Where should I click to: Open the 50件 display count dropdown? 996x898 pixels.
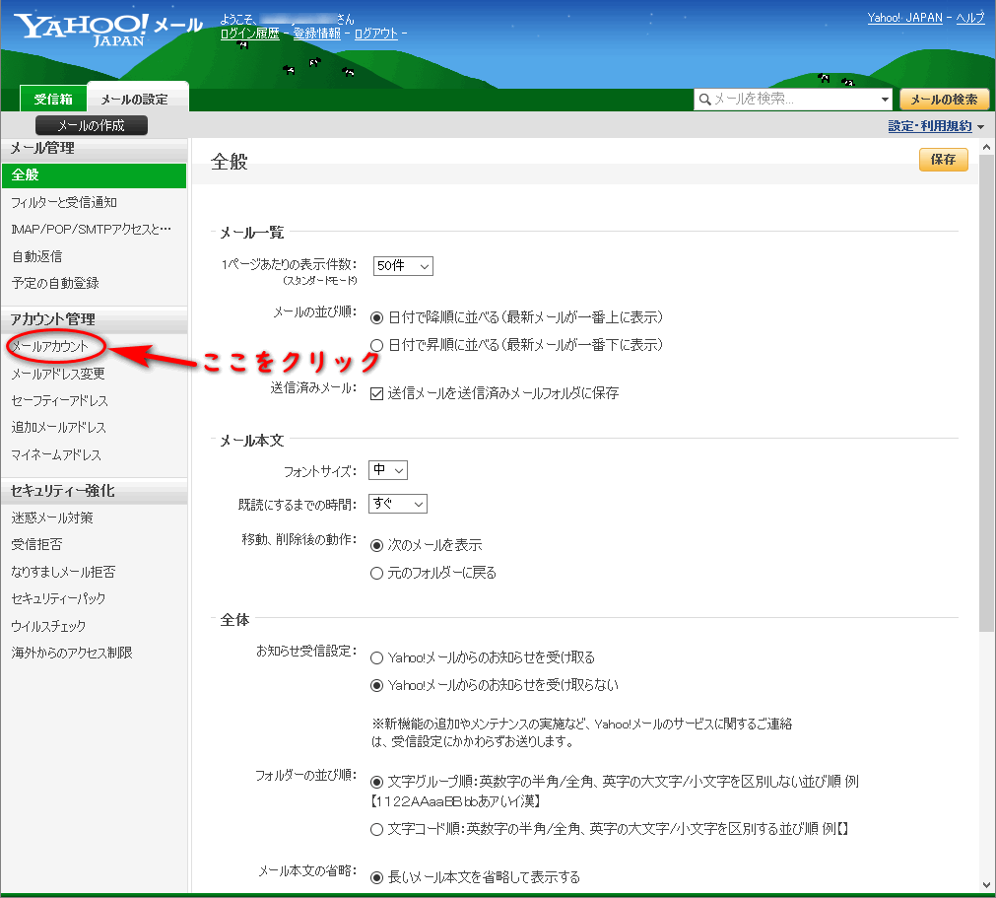tap(403, 266)
